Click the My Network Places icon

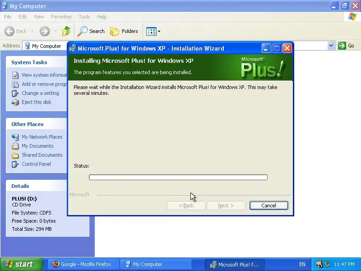pyautogui.click(x=15, y=137)
